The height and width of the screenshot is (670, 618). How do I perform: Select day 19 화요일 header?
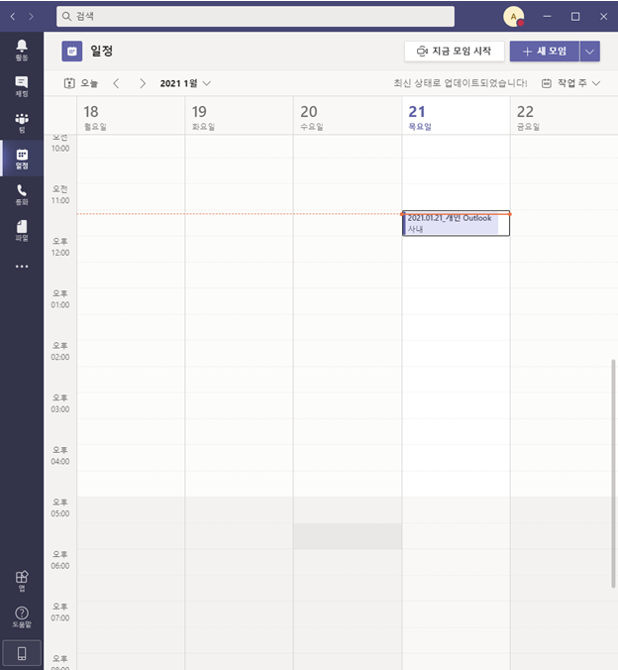(x=239, y=116)
